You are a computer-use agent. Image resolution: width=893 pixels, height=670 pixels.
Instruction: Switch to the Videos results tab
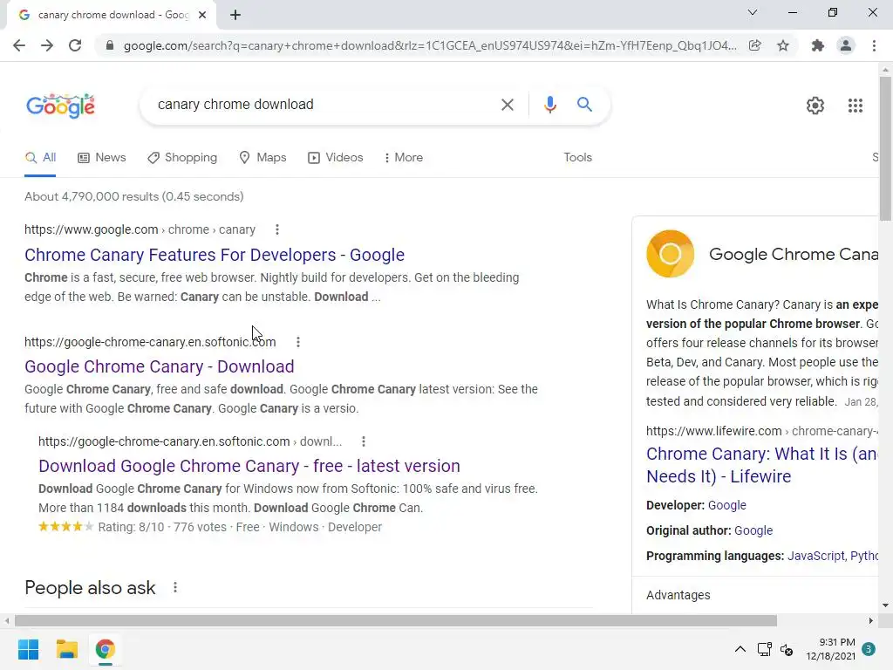pos(336,157)
